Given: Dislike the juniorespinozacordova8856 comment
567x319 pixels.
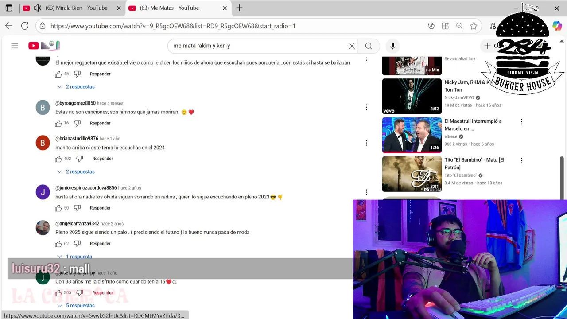Looking at the screenshot, I should click(77, 208).
